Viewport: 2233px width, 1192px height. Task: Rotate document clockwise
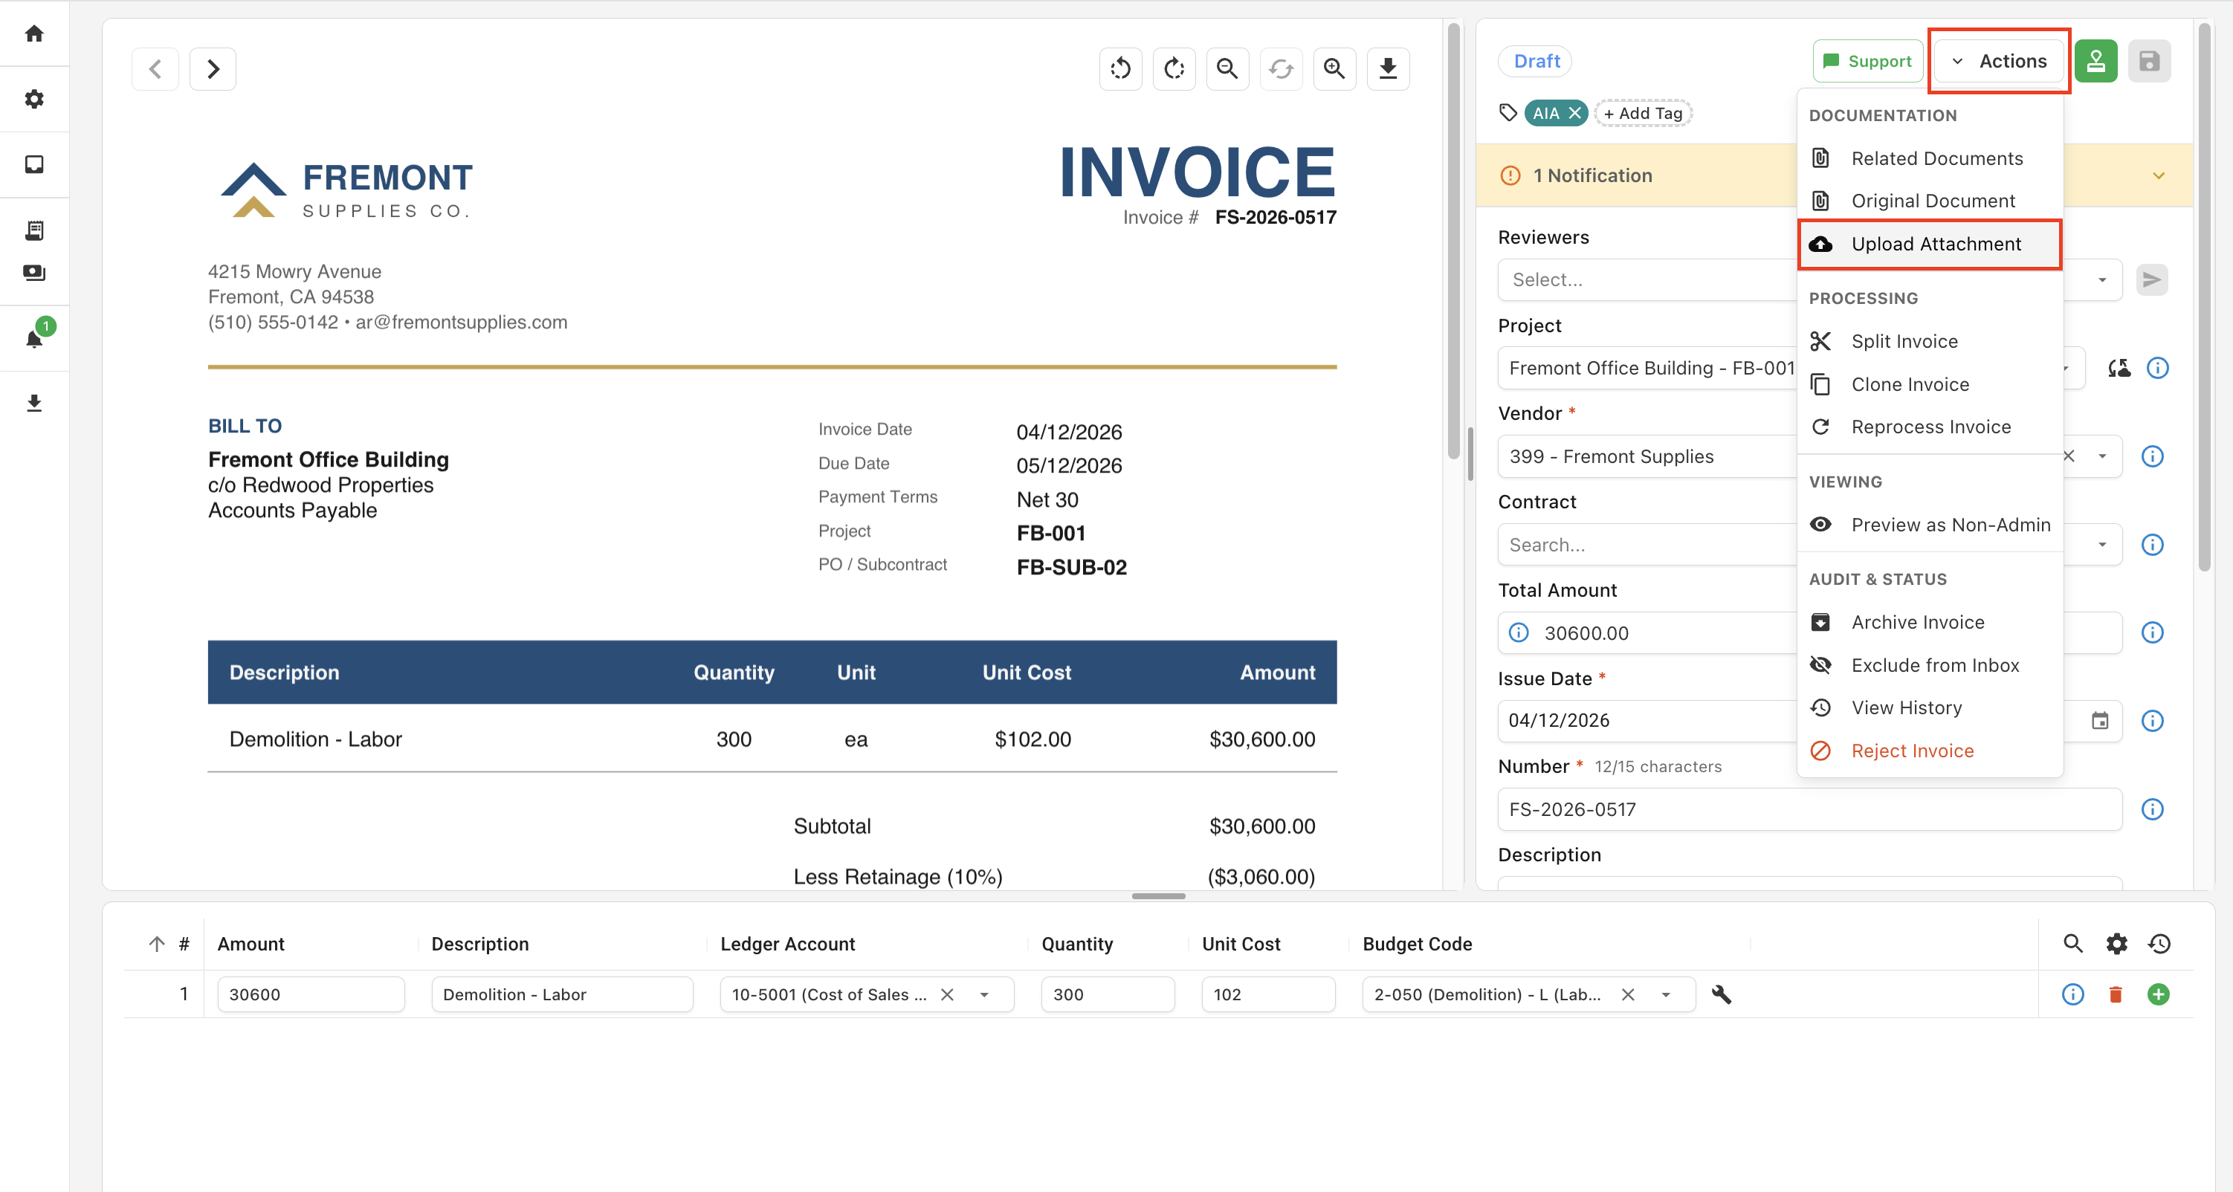coord(1174,68)
